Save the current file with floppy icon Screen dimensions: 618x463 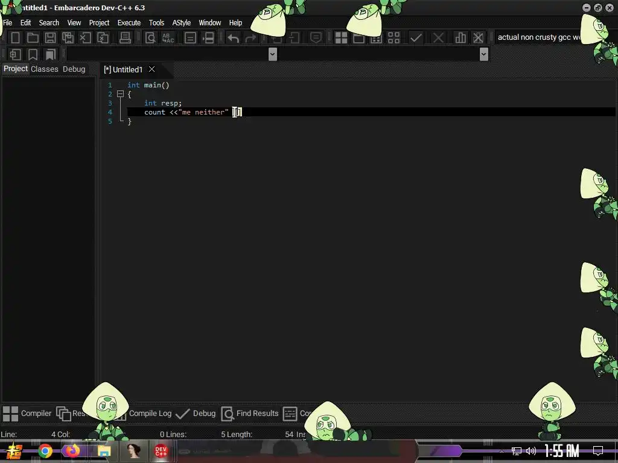(x=50, y=38)
